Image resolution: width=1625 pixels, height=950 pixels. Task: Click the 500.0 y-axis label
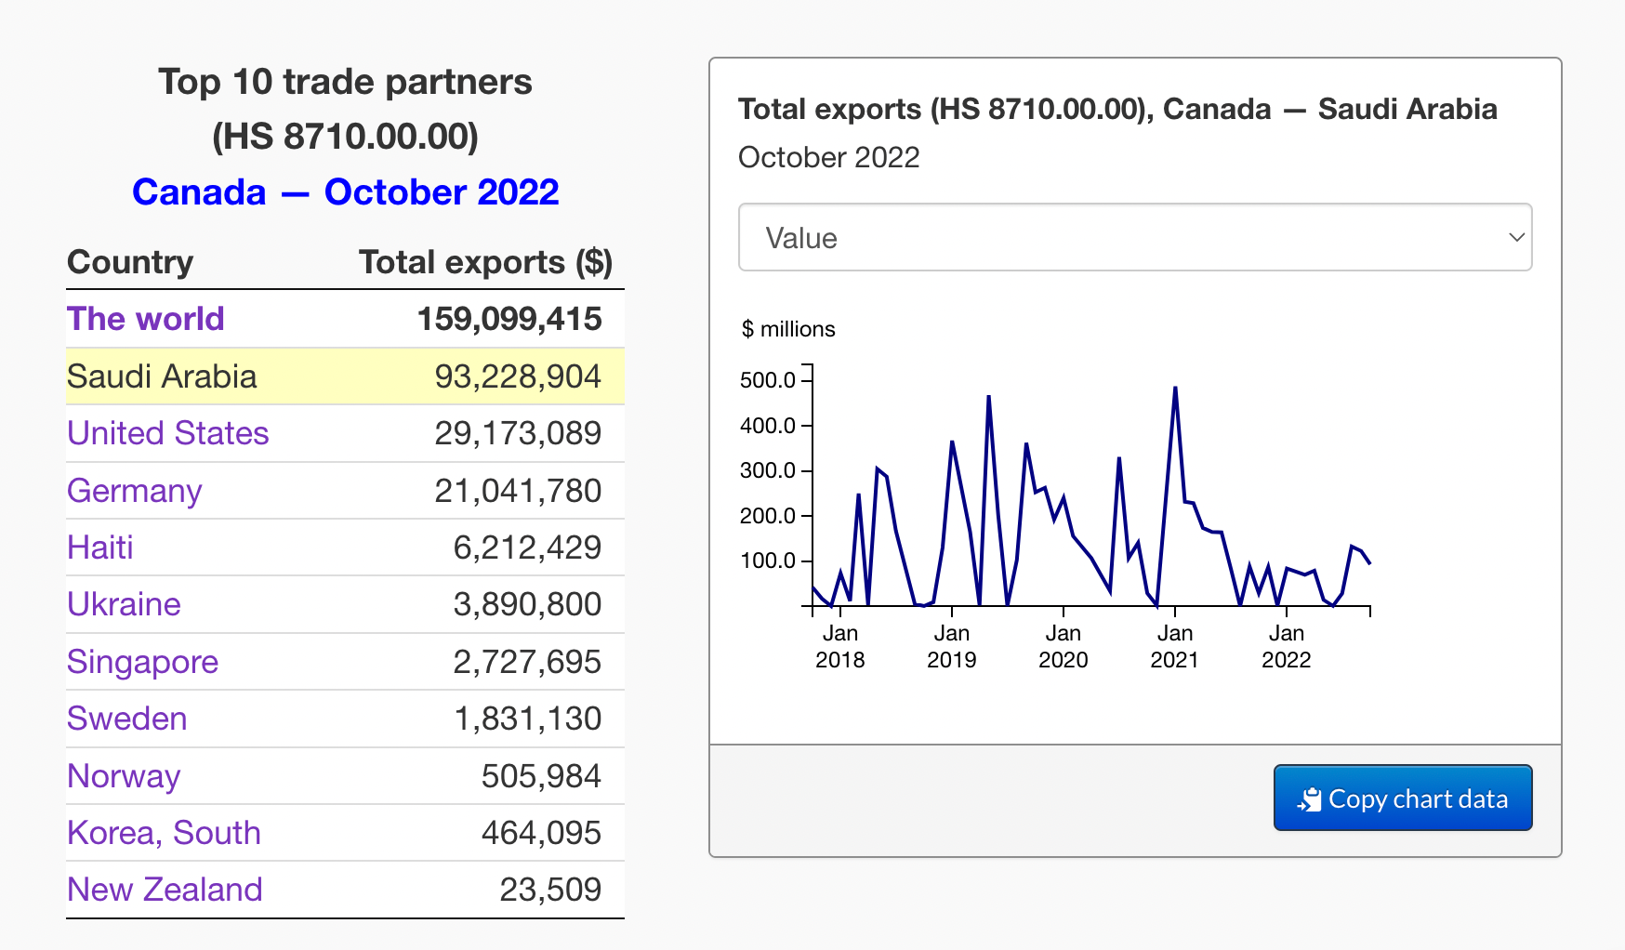[x=768, y=380]
